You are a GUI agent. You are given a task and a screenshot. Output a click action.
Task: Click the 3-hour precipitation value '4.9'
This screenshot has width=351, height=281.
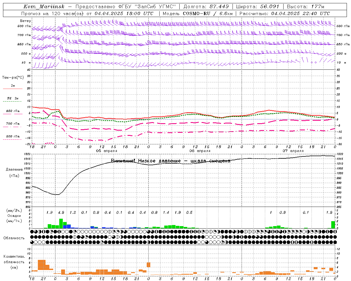tap(61, 212)
